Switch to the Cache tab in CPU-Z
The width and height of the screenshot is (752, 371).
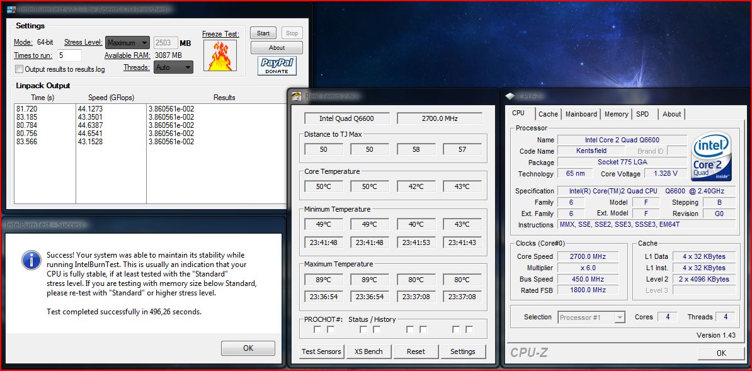point(548,114)
